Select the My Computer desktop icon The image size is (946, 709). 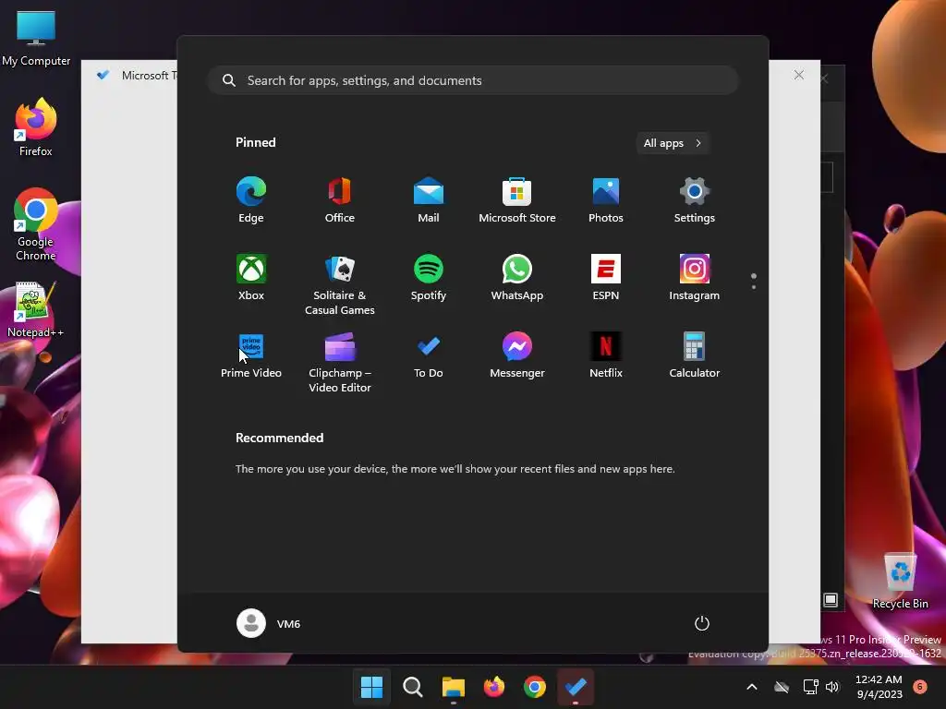36,38
